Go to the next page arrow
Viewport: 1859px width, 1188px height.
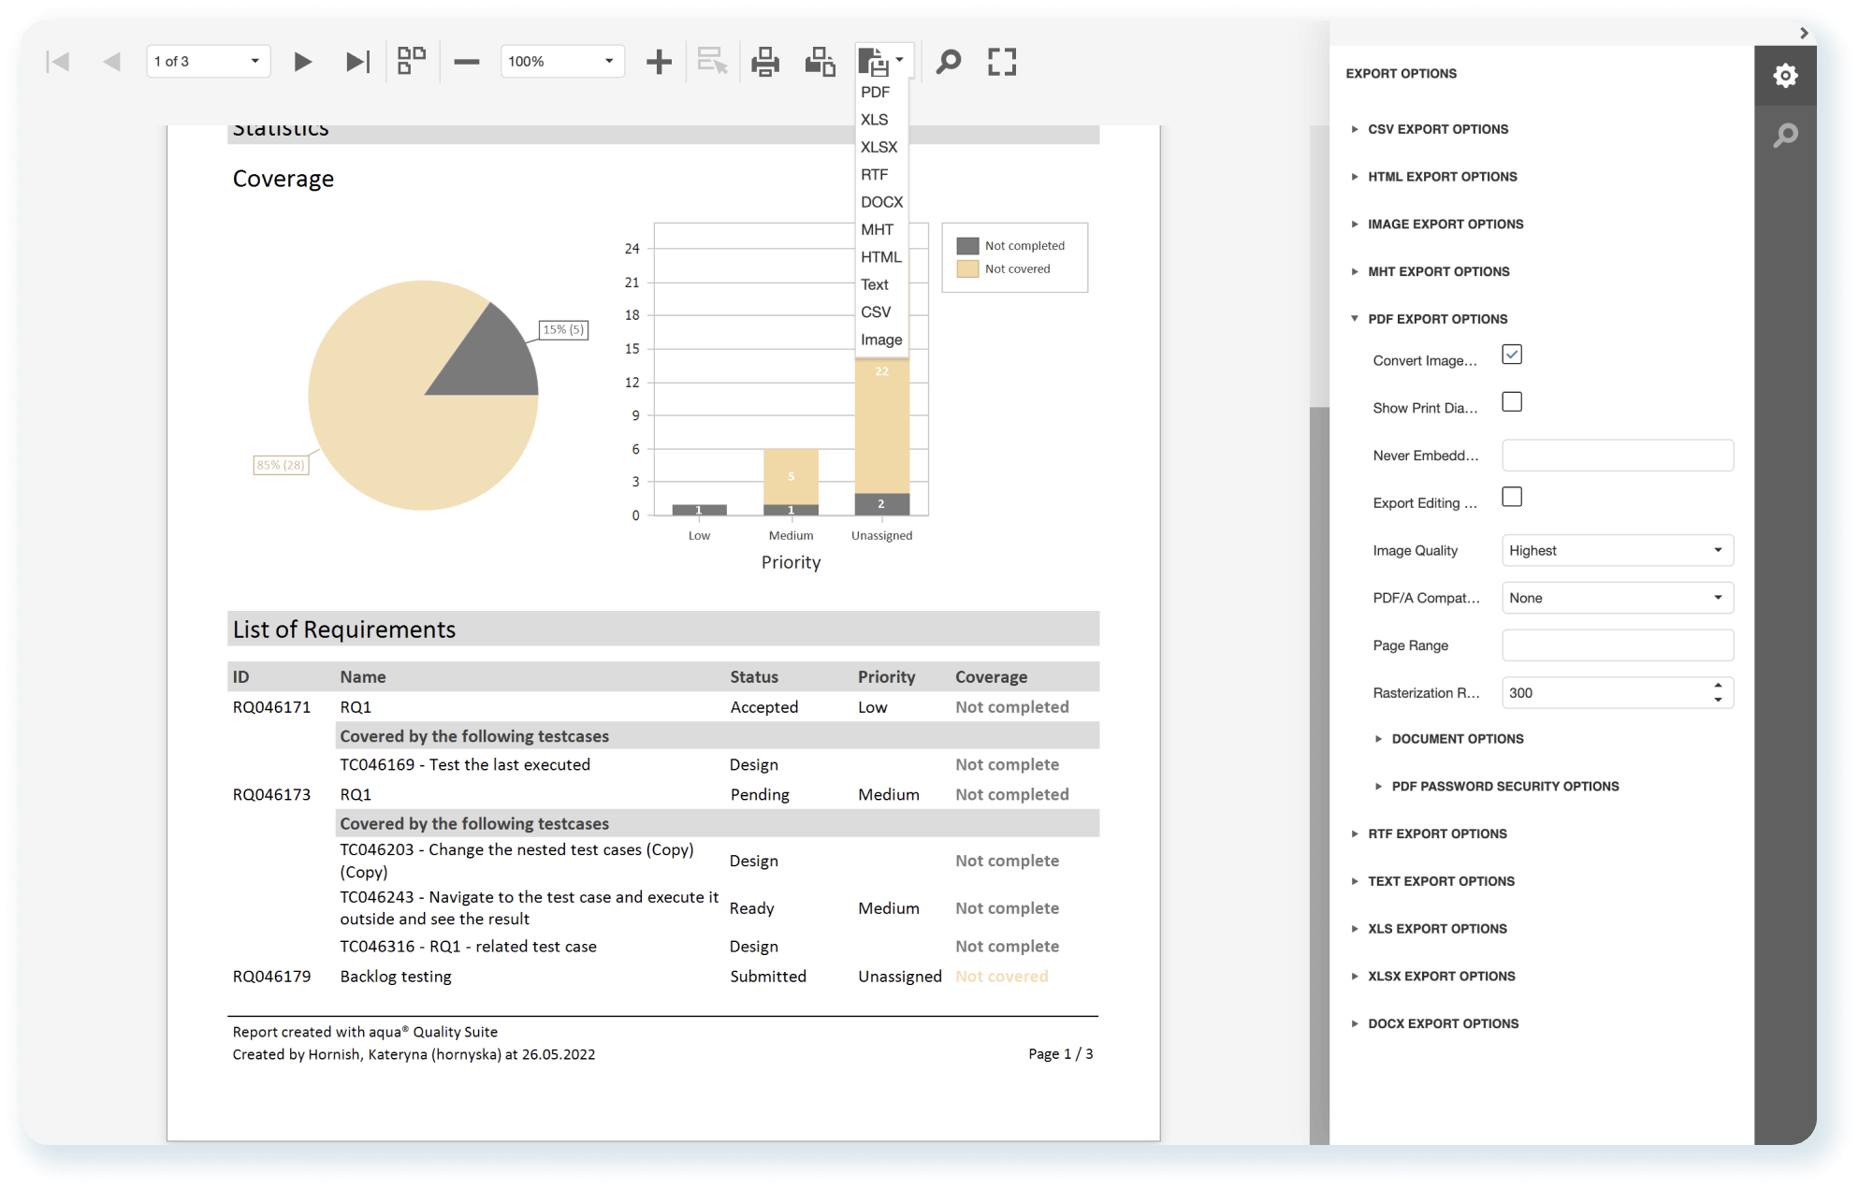click(x=302, y=62)
